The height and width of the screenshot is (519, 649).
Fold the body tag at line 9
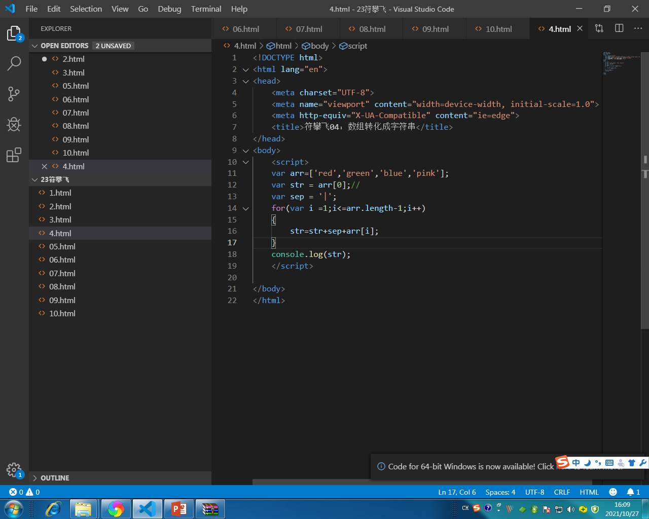point(246,151)
